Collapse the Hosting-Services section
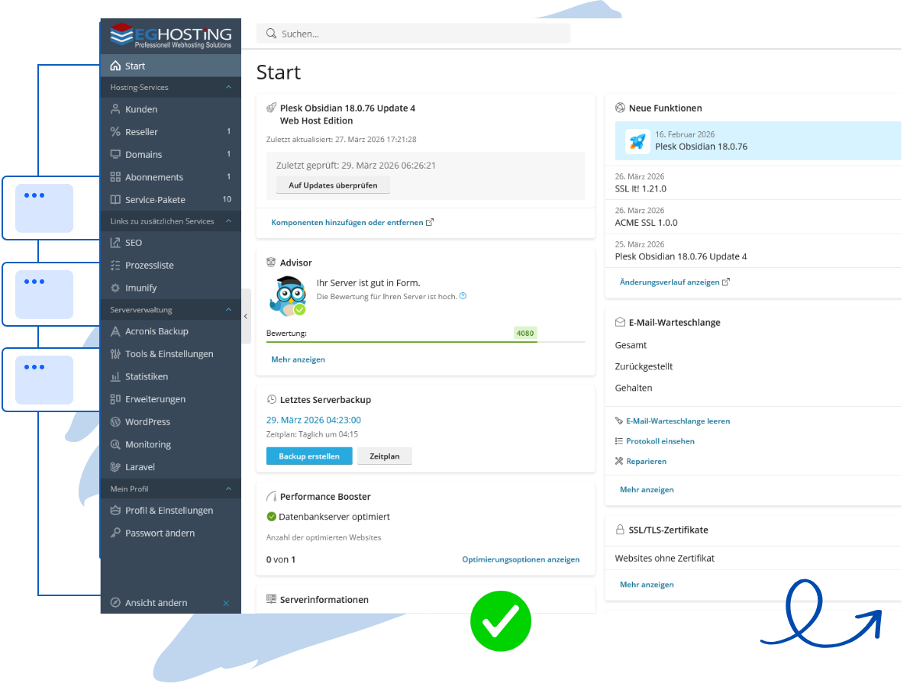The height and width of the screenshot is (690, 910). click(227, 87)
